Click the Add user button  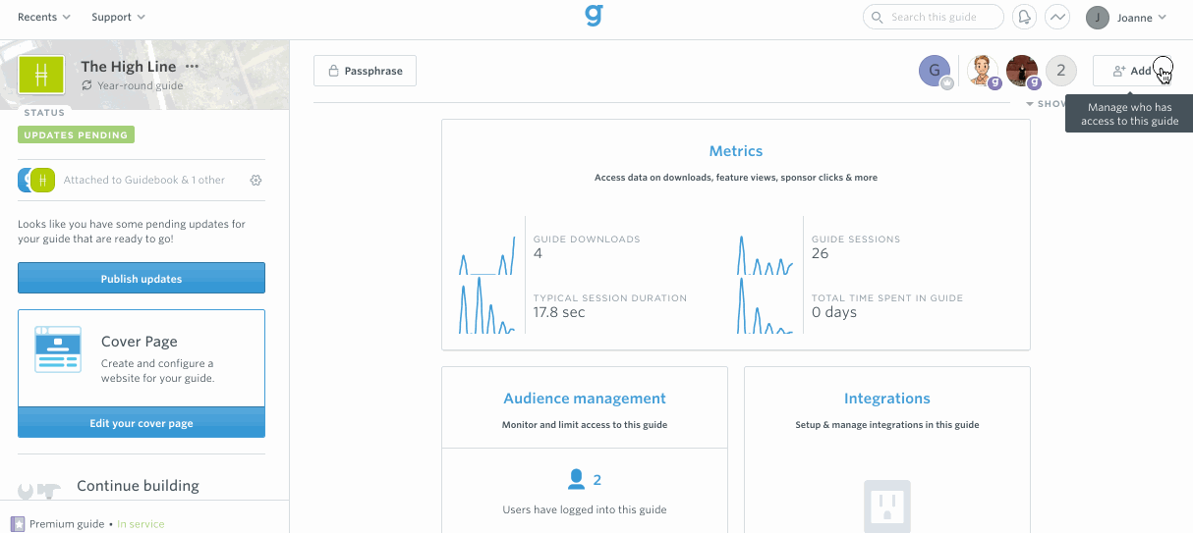click(1132, 71)
